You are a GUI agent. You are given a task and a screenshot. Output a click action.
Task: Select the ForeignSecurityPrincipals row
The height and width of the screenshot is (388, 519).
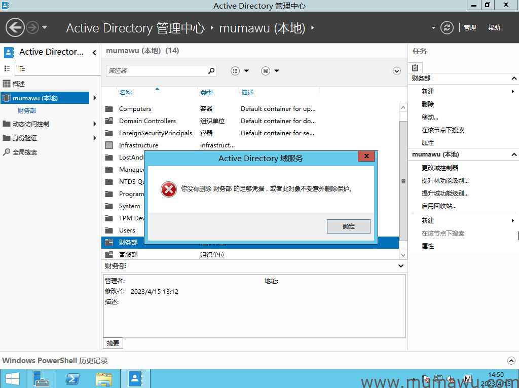(250, 133)
